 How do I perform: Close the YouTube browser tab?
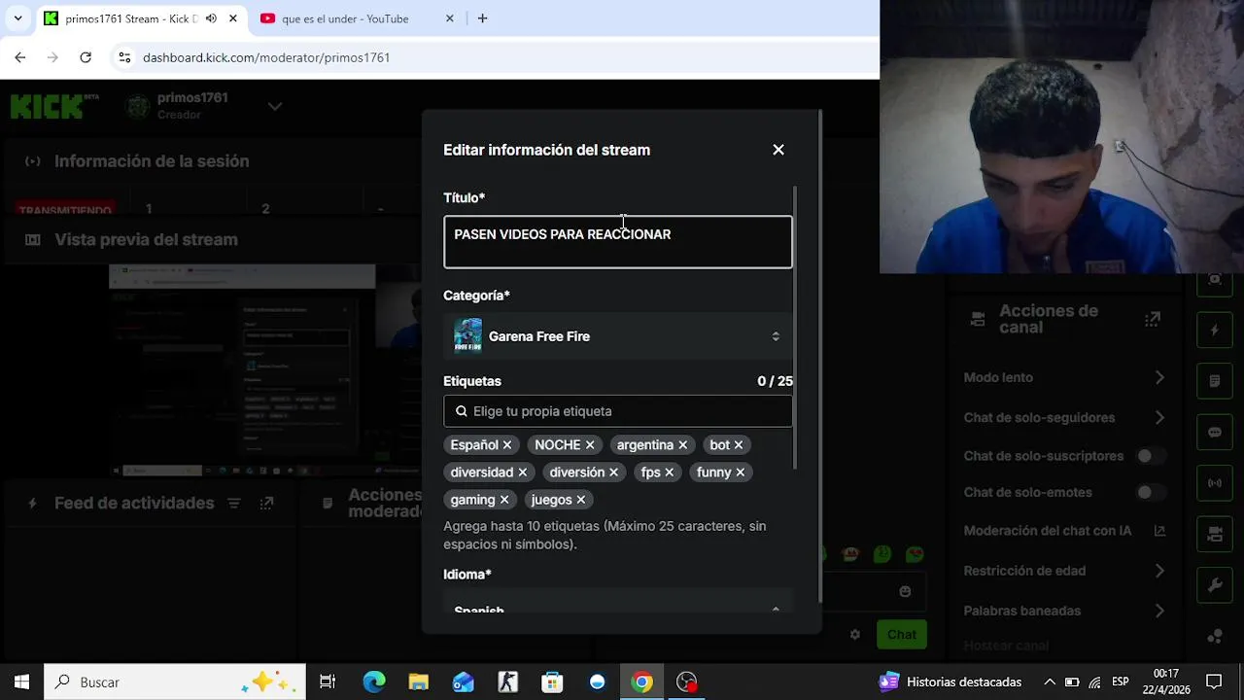pyautogui.click(x=451, y=18)
